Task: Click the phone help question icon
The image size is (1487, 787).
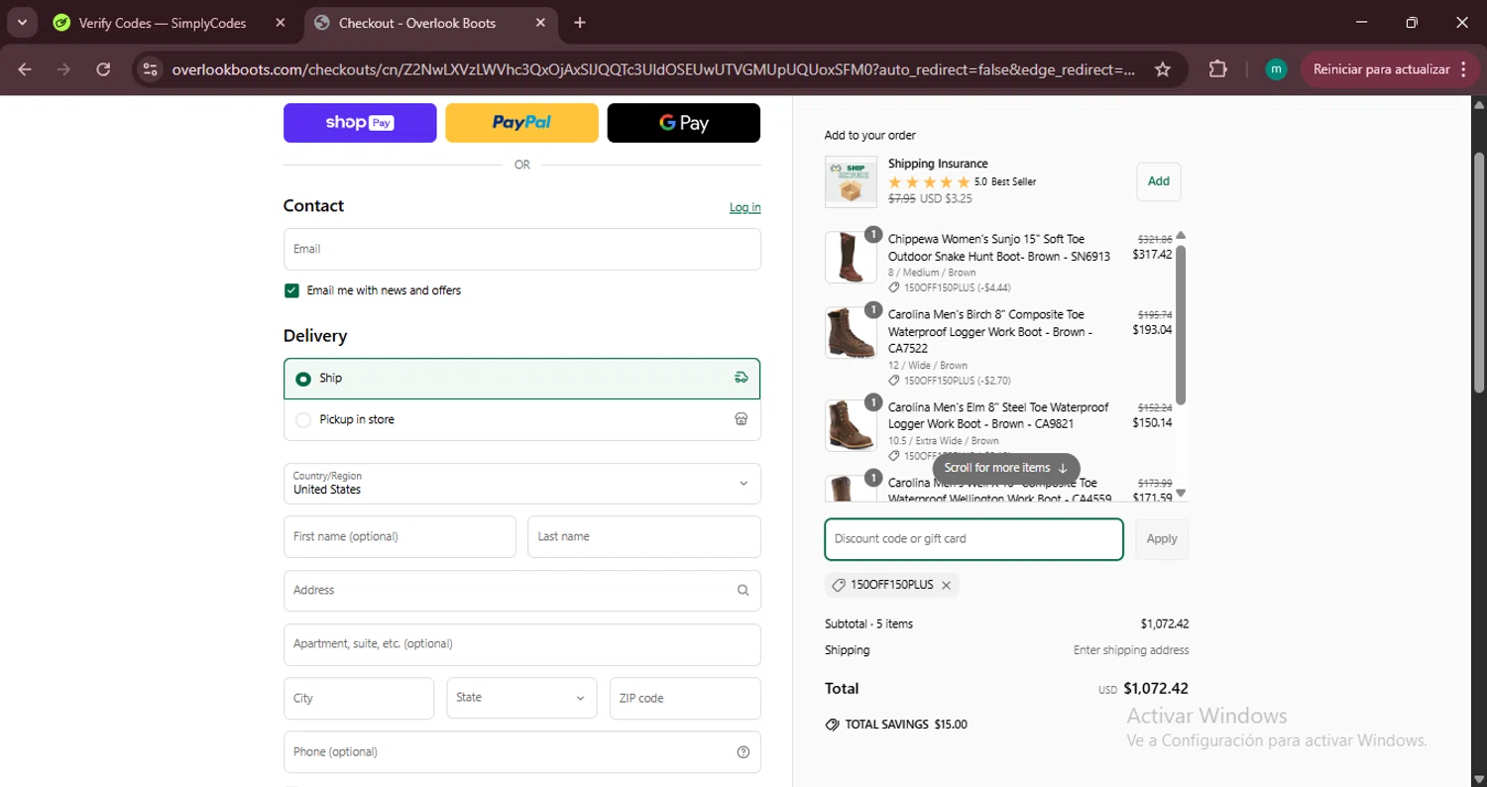Action: (x=743, y=752)
